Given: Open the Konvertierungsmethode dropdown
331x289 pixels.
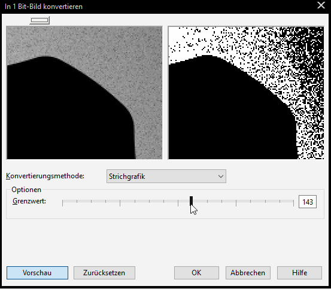Looking at the screenshot, I should click(166, 176).
